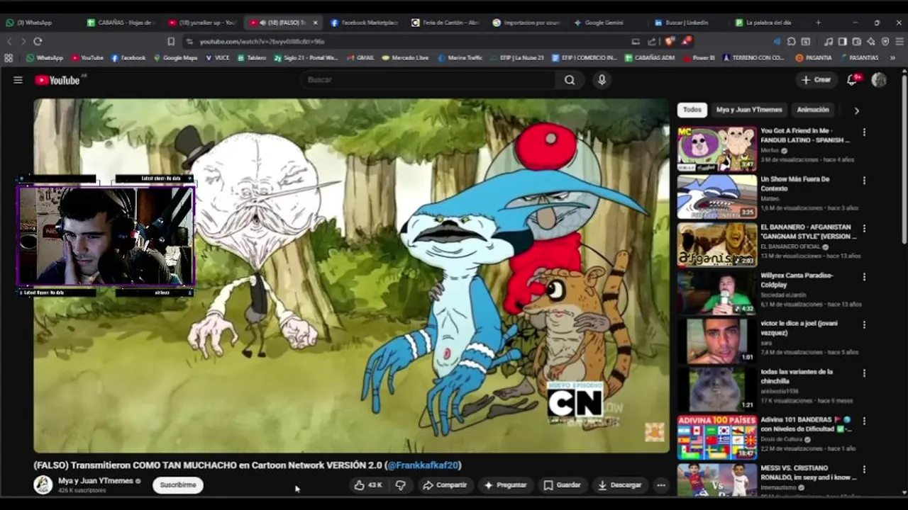Open options for You Got A Friend In Me video

(x=864, y=132)
